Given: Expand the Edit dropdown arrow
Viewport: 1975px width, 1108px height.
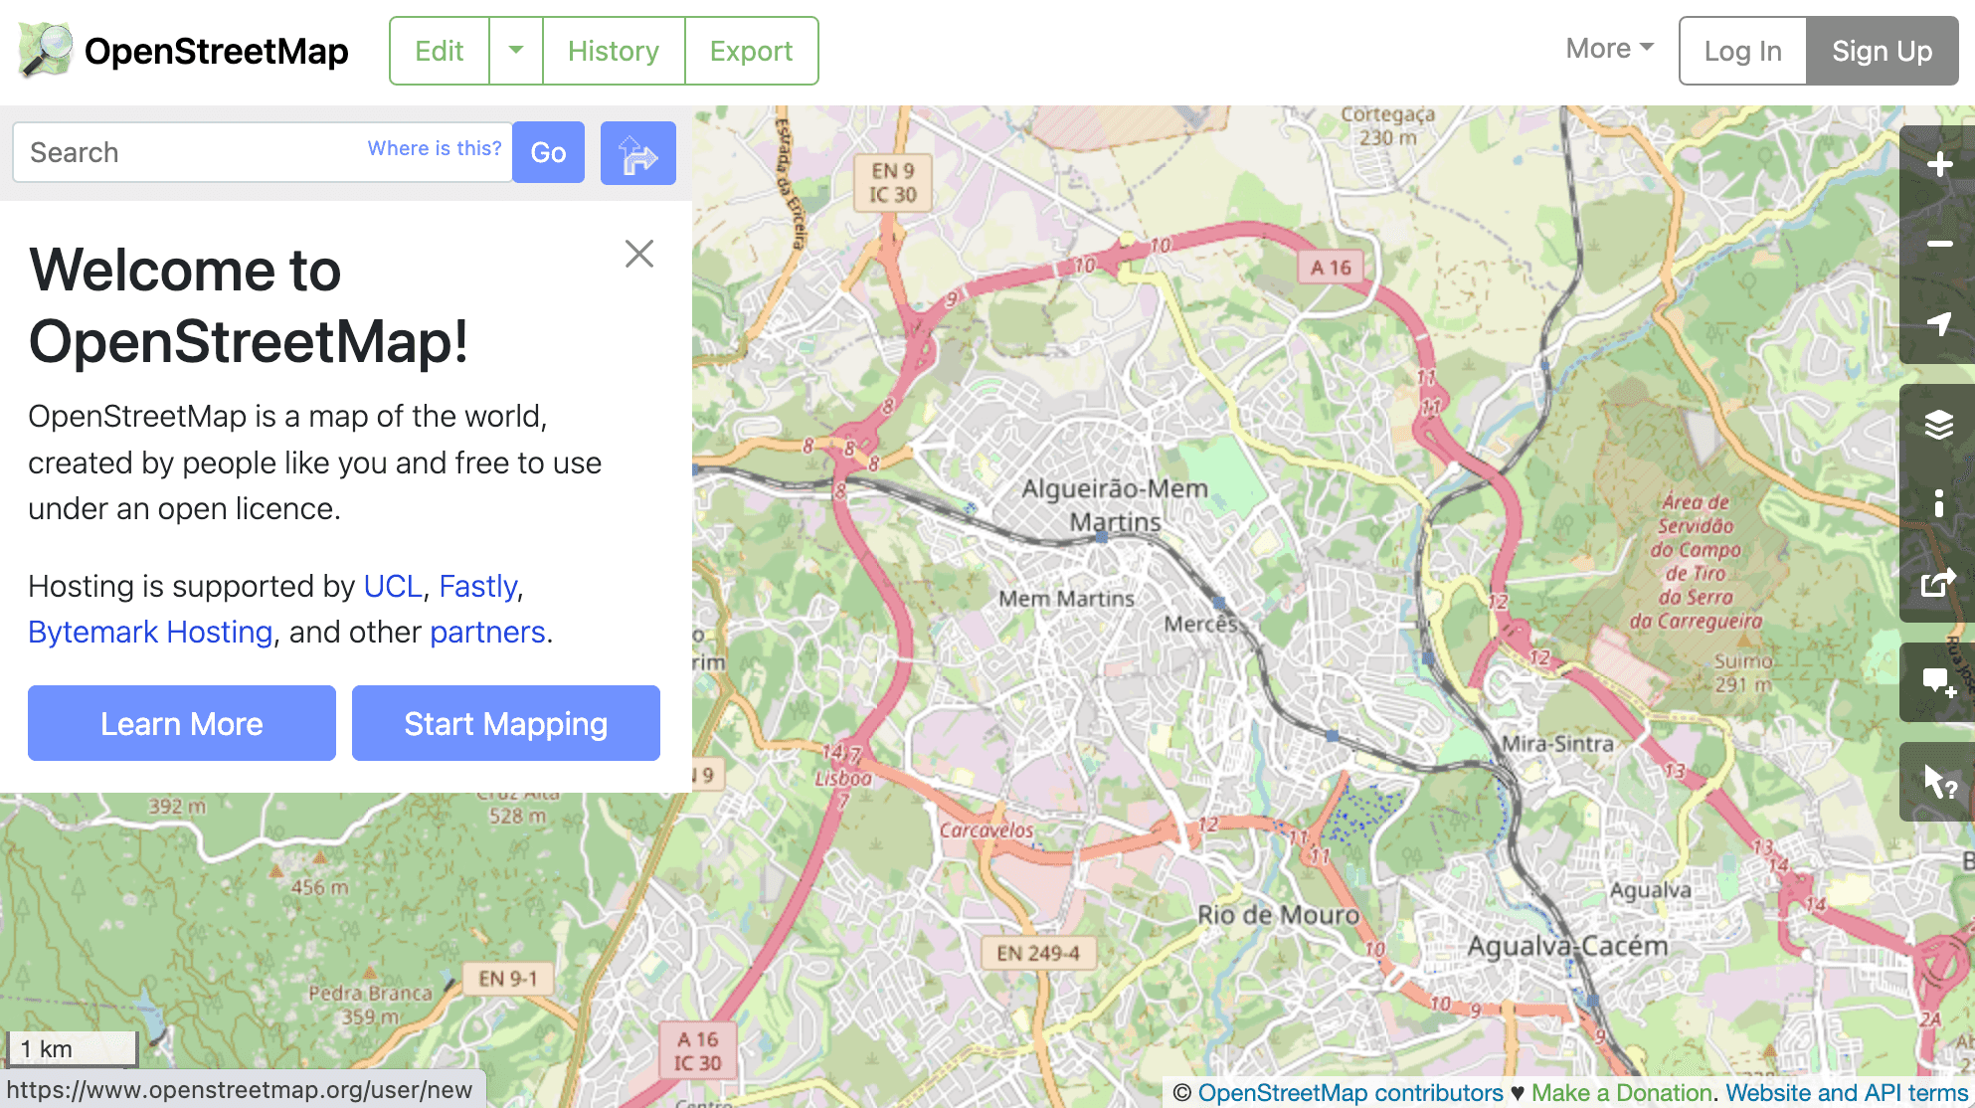Looking at the screenshot, I should click(x=516, y=51).
